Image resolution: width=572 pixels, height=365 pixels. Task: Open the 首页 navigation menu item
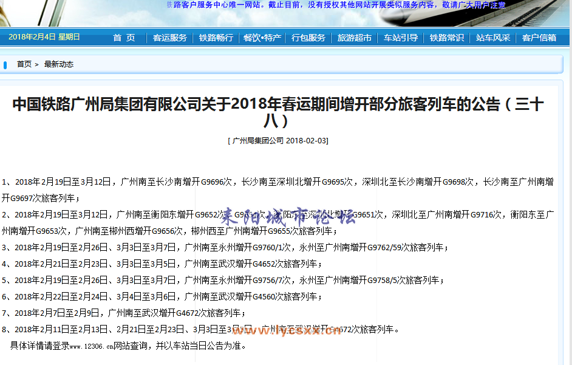124,38
